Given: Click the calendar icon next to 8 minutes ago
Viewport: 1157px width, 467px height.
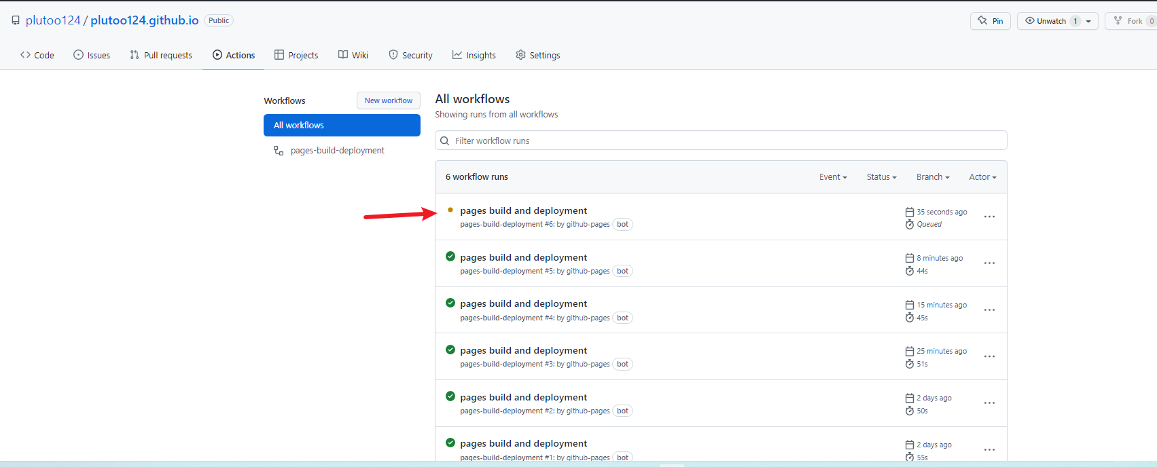Looking at the screenshot, I should 910,258.
